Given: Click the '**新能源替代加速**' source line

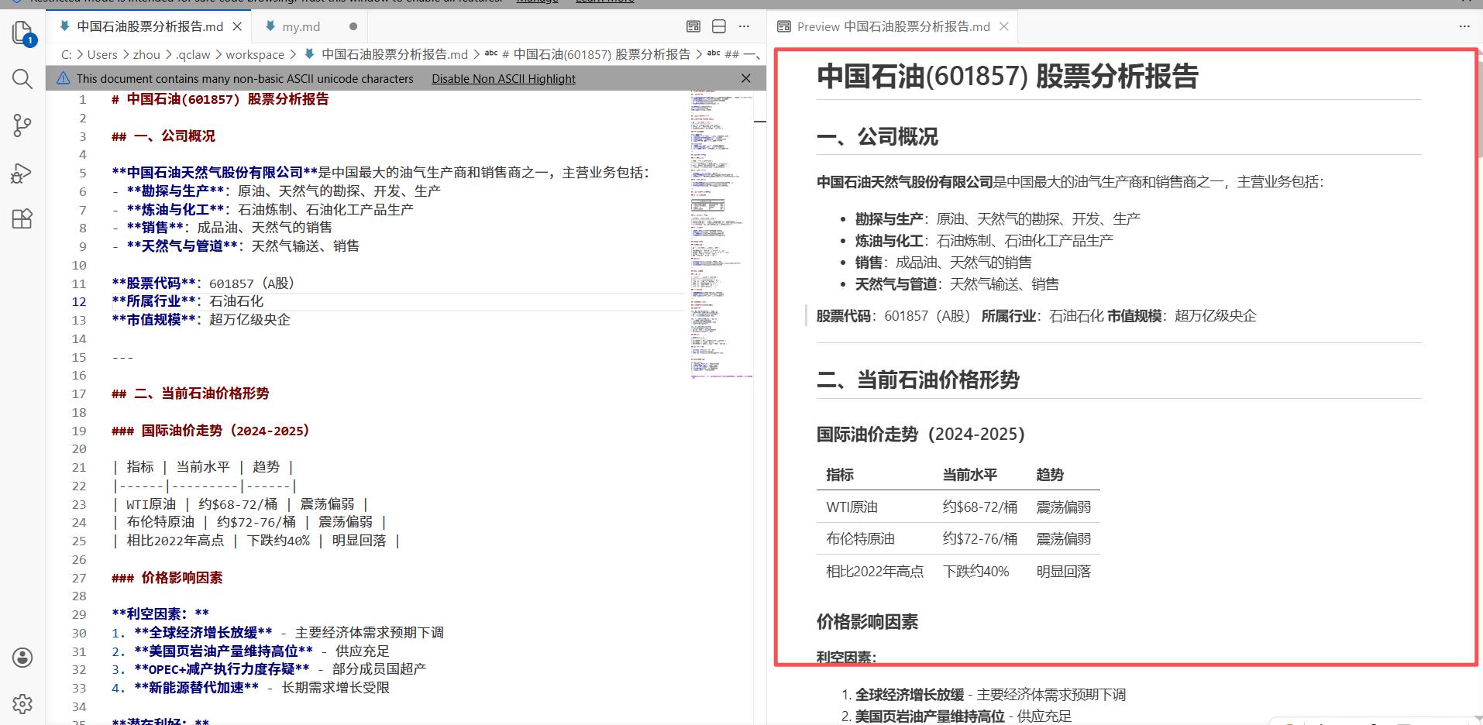Looking at the screenshot, I should pyautogui.click(x=250, y=688).
